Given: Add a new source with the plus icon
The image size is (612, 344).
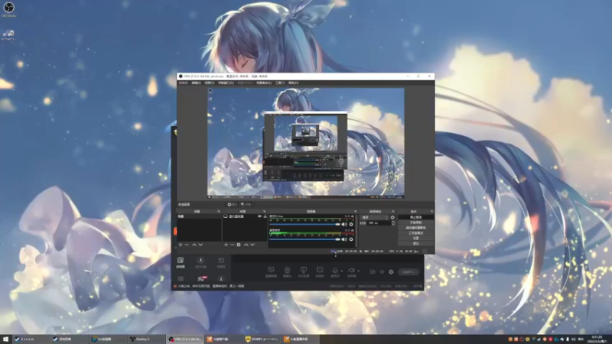Looking at the screenshot, I should pos(226,245).
